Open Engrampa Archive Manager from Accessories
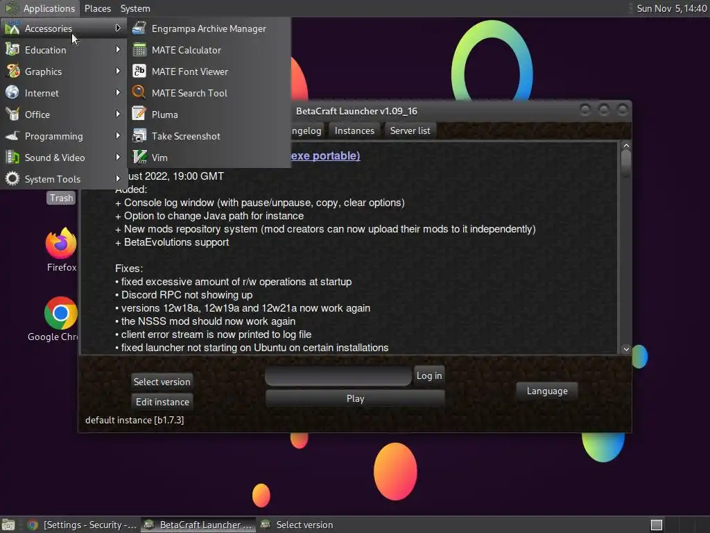This screenshot has width=710, height=533. coord(209,28)
